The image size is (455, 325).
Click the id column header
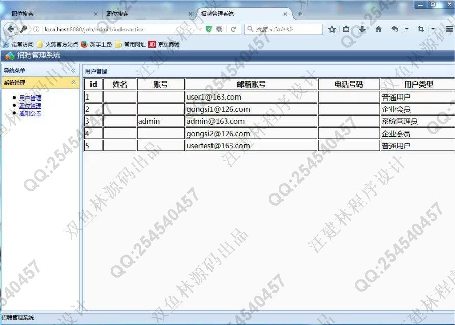(x=94, y=84)
